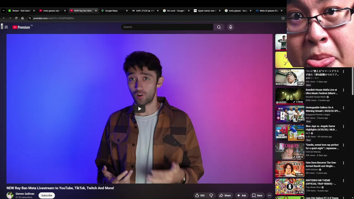Switch to Stream - Kick Dashboard tab
This screenshot has height=199, width=354.
(22, 11)
